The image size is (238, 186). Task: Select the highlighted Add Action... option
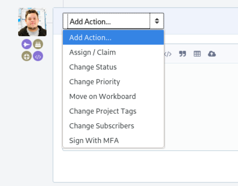coord(113,37)
